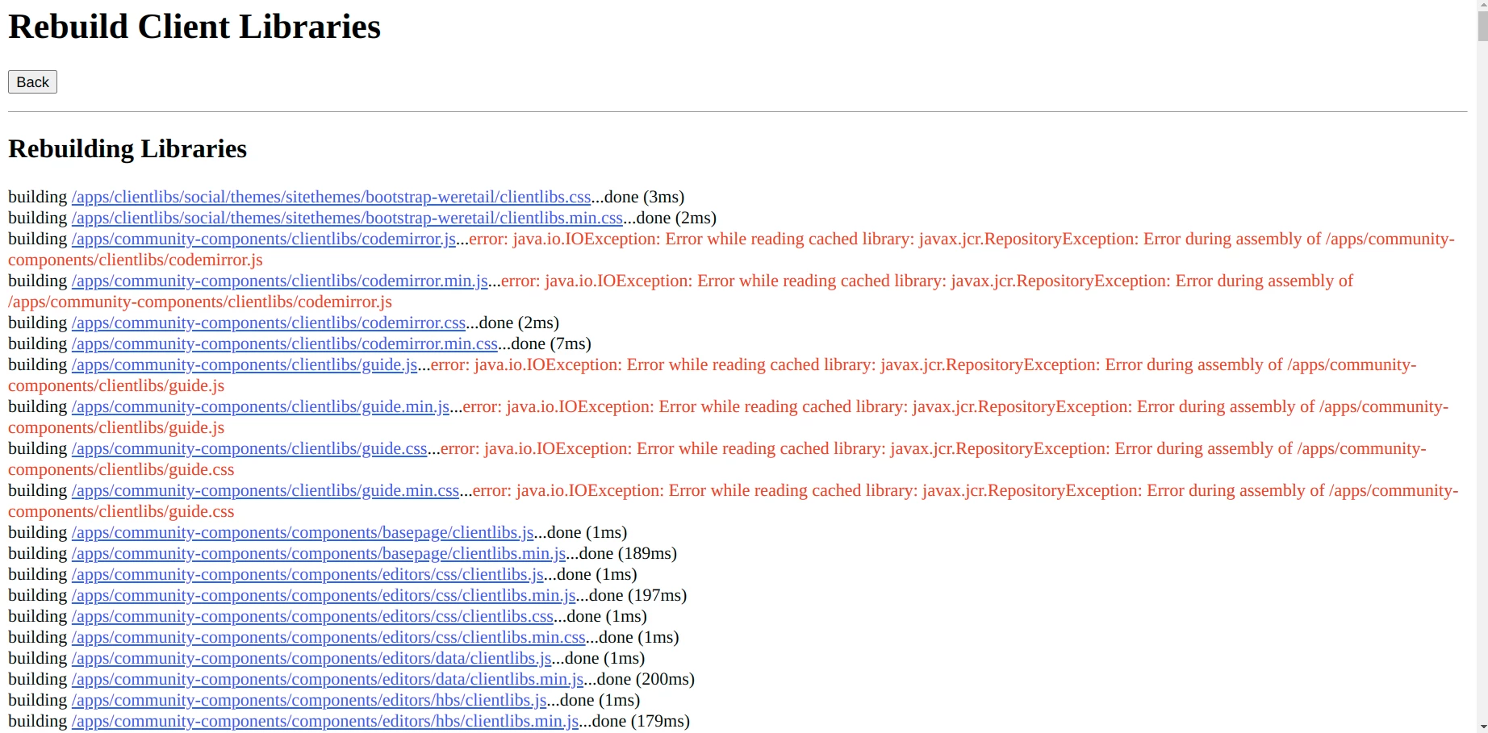Open the bootstrap-weretail clientlibs.css link
The width and height of the screenshot is (1488, 733).
pyautogui.click(x=331, y=197)
